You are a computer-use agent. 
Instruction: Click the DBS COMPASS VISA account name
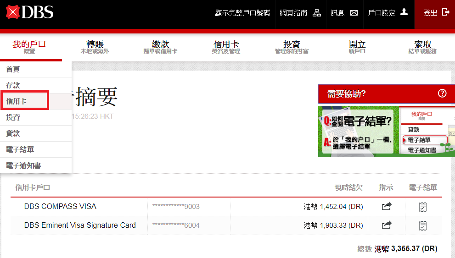click(x=60, y=207)
